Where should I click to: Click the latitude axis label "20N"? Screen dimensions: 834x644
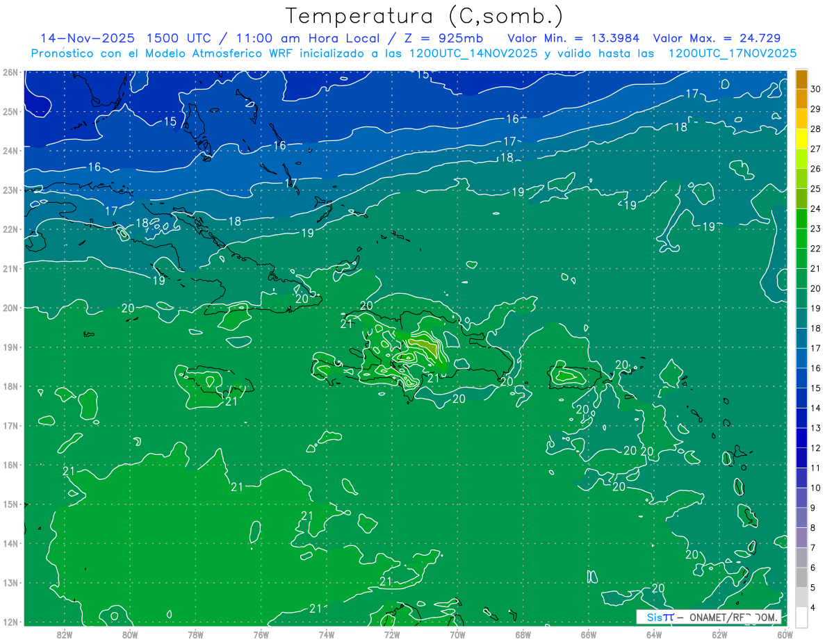click(10, 308)
